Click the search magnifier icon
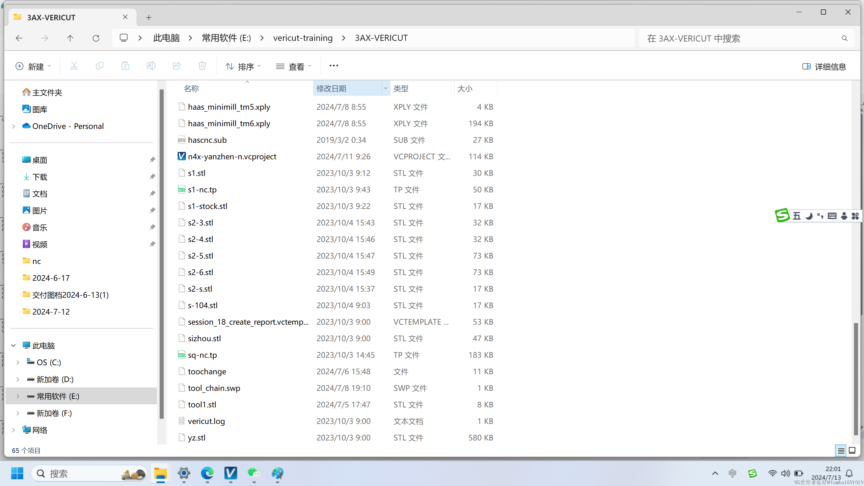The height and width of the screenshot is (486, 864). (x=844, y=38)
